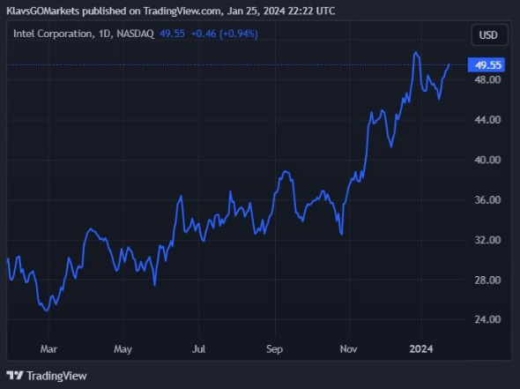Screen dimensions: 520x389
Task: Select the Sep date axis label
Action: tap(275, 349)
